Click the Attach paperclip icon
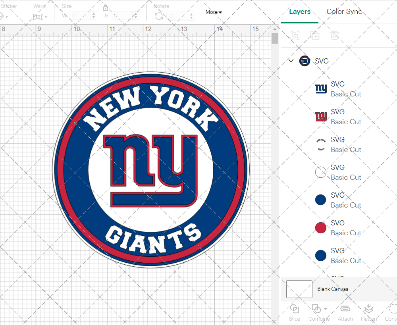Viewport: 397px width, 325px height. [345, 309]
